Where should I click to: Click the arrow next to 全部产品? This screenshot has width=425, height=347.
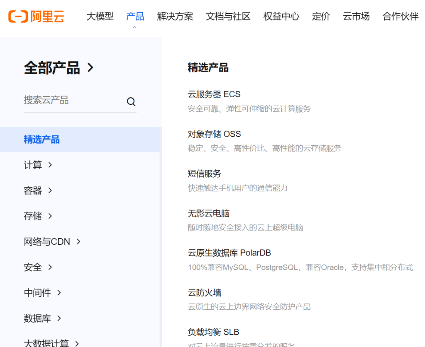pos(90,67)
